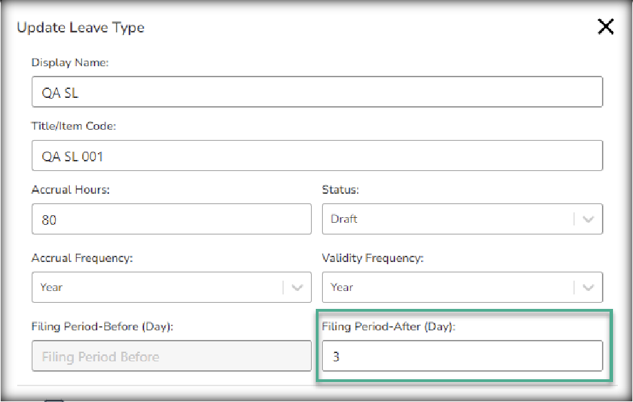633x402 pixels.
Task: Click the Year value in Validity Frequency
Action: (342, 288)
